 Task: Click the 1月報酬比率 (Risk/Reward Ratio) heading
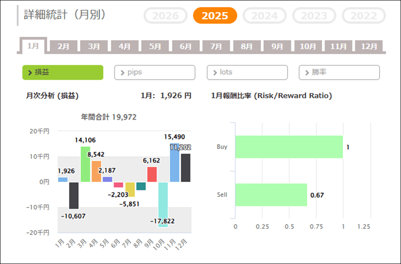272,96
